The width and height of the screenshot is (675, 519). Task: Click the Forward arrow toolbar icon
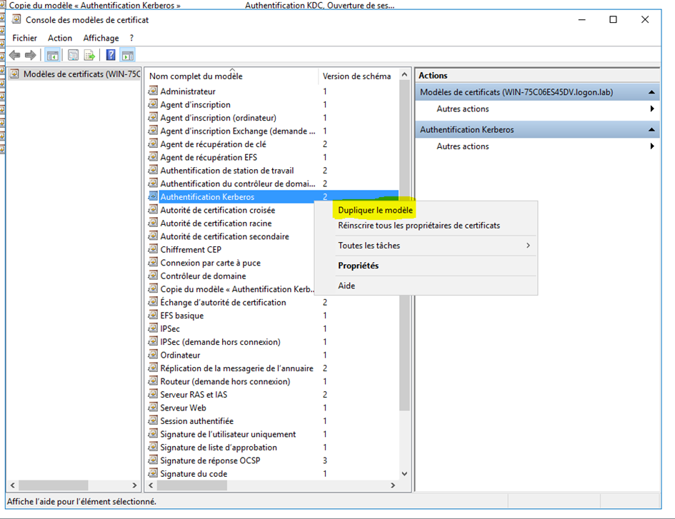click(x=30, y=55)
